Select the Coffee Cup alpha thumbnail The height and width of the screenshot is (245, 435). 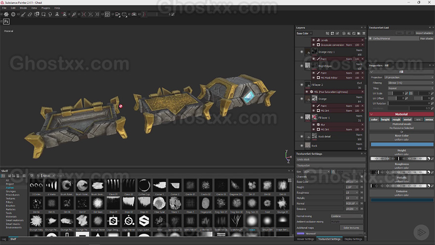pos(144,185)
